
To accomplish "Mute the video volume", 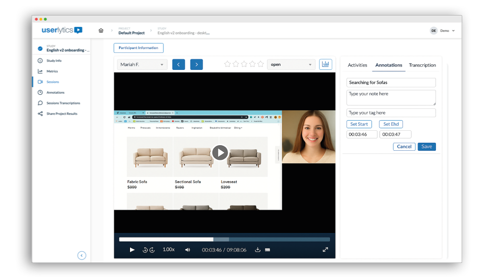I will pyautogui.click(x=187, y=250).
